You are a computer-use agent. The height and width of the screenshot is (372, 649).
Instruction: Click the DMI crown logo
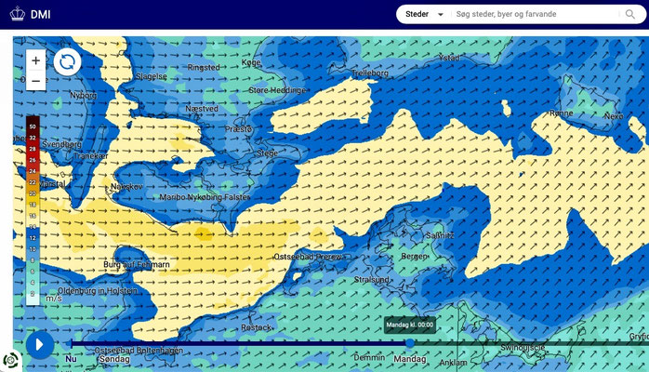[18, 14]
